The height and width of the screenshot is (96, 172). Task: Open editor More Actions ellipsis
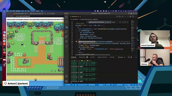coord(136,17)
